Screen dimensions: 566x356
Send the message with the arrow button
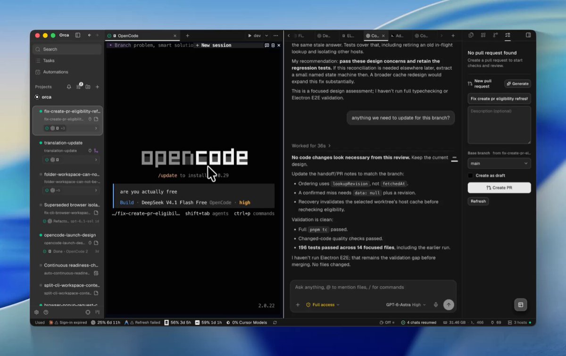pos(449,305)
